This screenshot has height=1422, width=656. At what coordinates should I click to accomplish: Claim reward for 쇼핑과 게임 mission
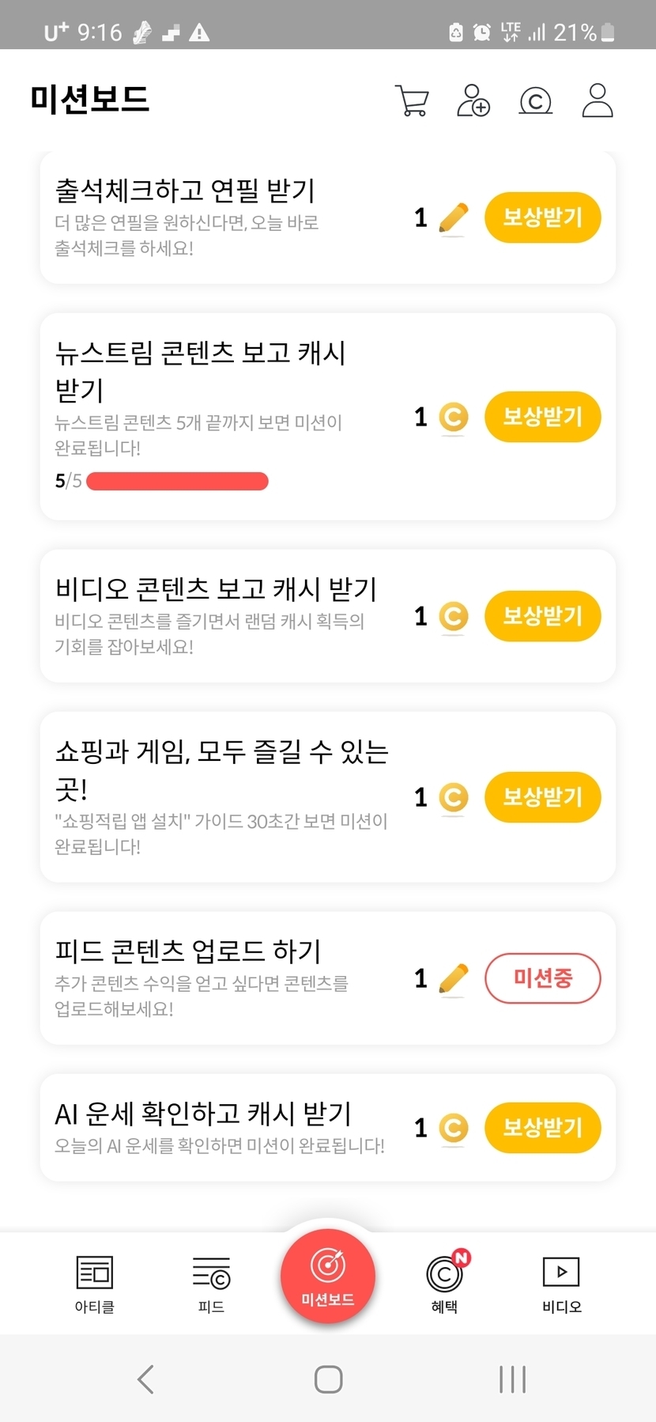(x=542, y=797)
